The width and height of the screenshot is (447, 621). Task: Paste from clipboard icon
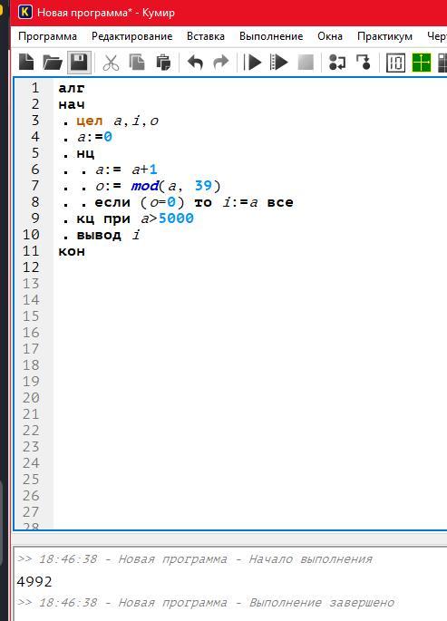point(163,63)
